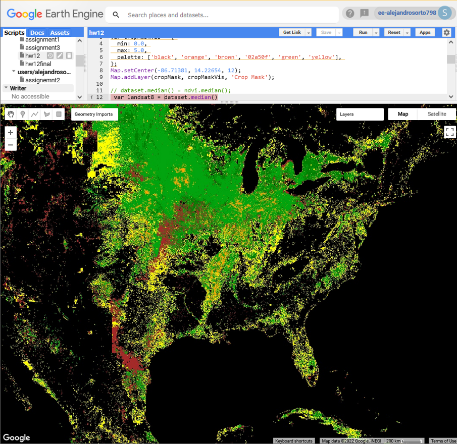Screen dimensions: 457x444
Task: Select the pan hand tool
Action: click(11, 115)
